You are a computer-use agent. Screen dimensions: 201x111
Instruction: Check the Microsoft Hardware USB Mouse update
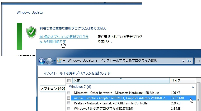[69, 93]
